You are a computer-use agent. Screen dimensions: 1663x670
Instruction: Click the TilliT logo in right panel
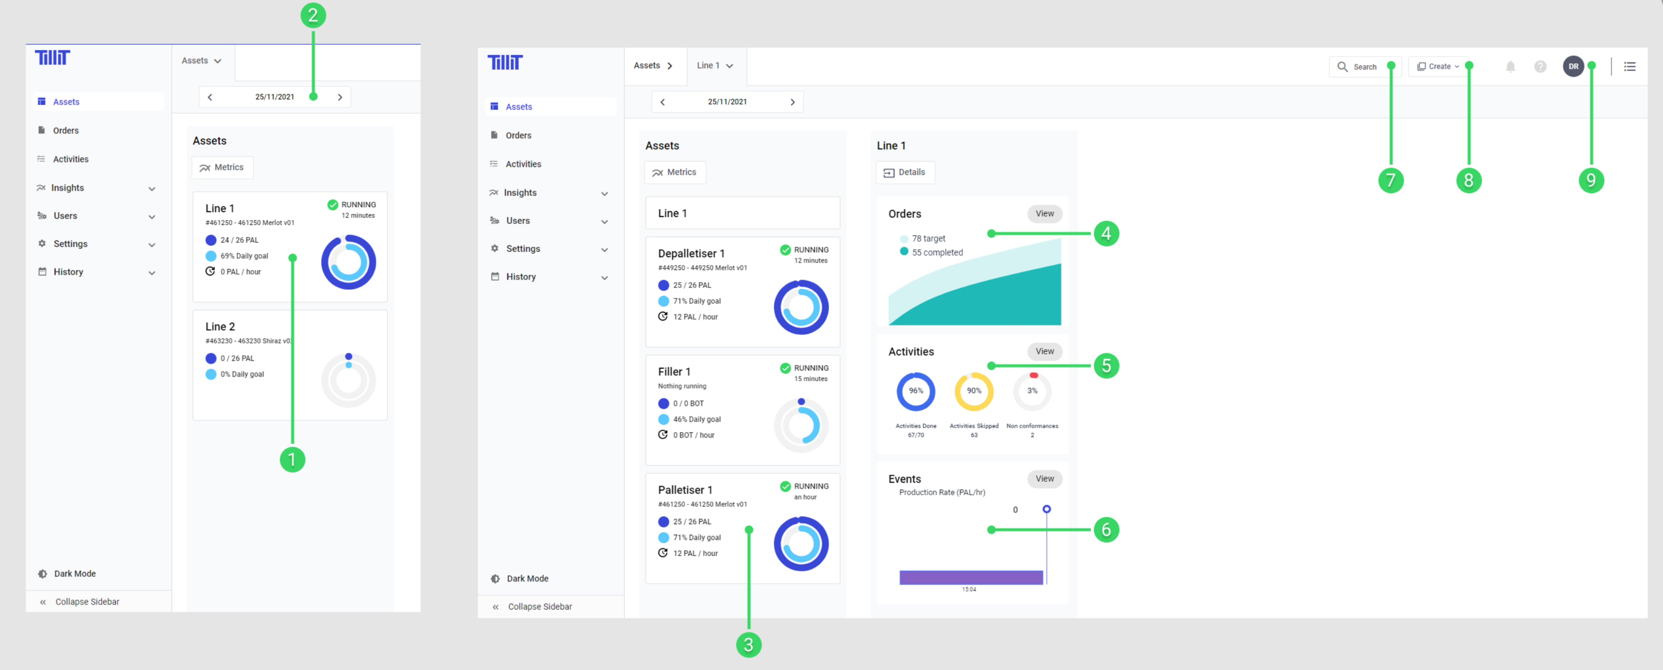[x=504, y=63]
